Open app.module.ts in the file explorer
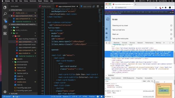The image size is (175, 98). tap(24, 53)
